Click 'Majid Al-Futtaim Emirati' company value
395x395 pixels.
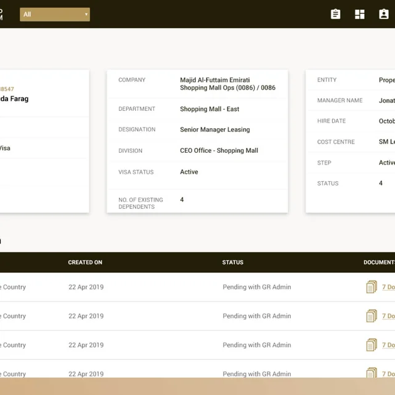pyautogui.click(x=215, y=80)
